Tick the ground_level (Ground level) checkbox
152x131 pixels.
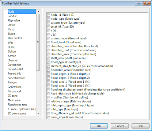point(48,38)
